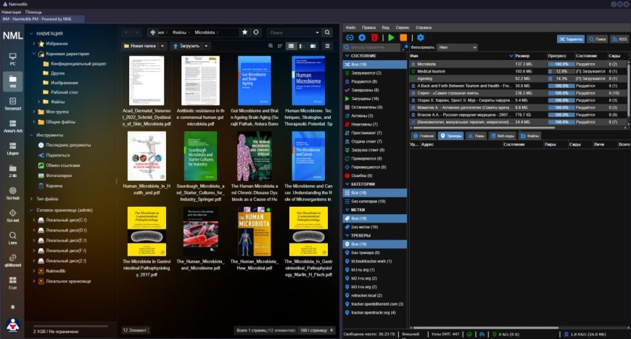The image size is (631, 339).
Task: Click the Поиск button in qBittorrent toolbar
Action: (598, 39)
